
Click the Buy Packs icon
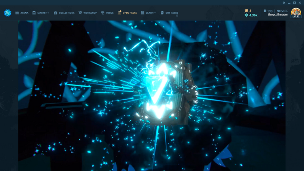coord(162,13)
